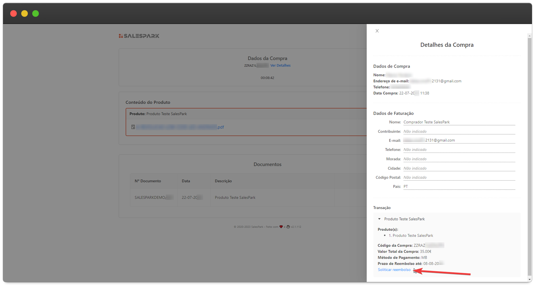This screenshot has height=285, width=535.
Task: Click the green maximize window button
Action: [35, 13]
